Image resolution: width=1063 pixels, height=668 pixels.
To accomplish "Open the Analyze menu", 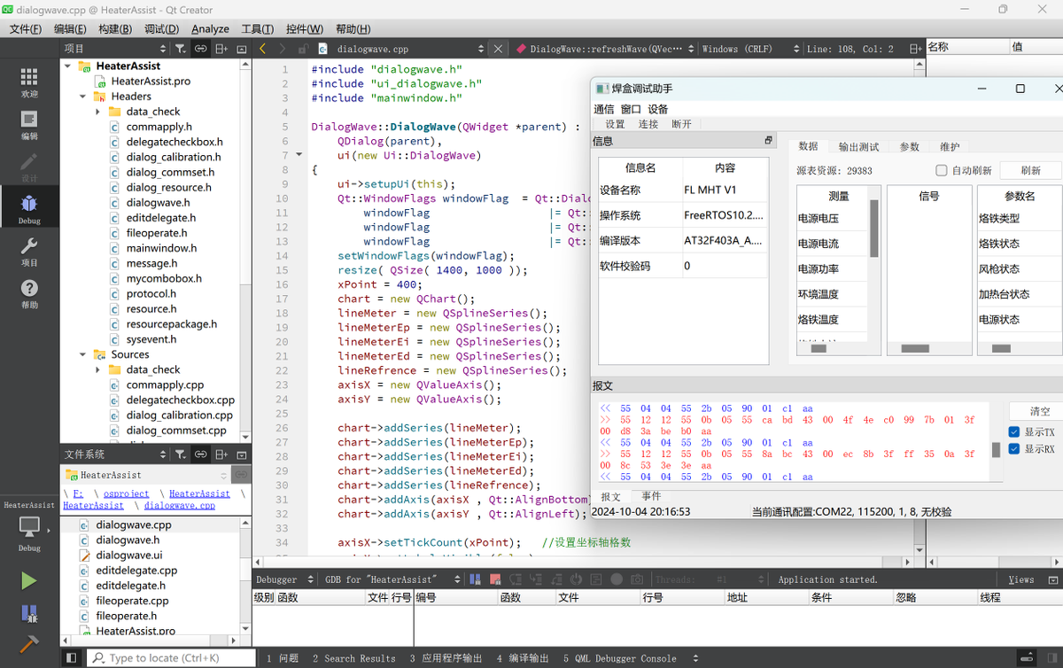I will coord(210,28).
